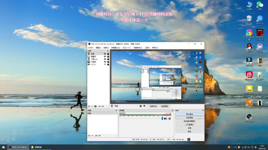Remove the scene with the minus icon
Image resolution: width=268 pixels, height=150 pixels.
click(x=92, y=136)
